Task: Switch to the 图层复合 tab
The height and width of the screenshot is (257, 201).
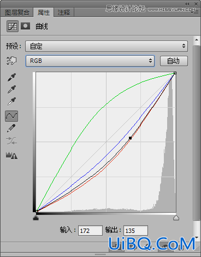Action: [17, 13]
